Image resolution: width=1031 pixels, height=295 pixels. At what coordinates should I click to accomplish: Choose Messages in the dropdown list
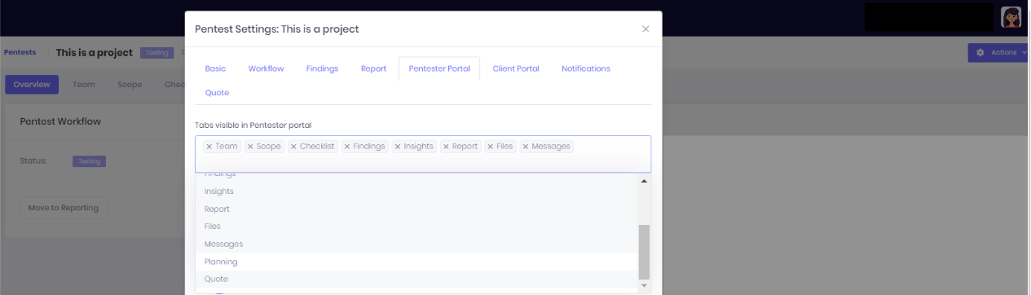(x=416, y=244)
